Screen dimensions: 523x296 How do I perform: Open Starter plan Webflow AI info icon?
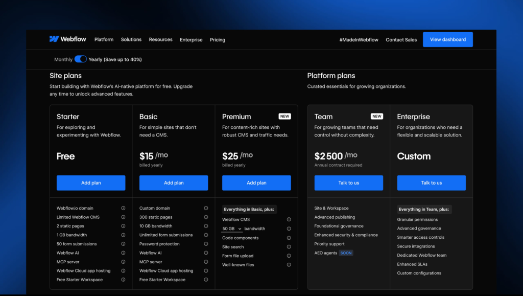pyautogui.click(x=123, y=253)
